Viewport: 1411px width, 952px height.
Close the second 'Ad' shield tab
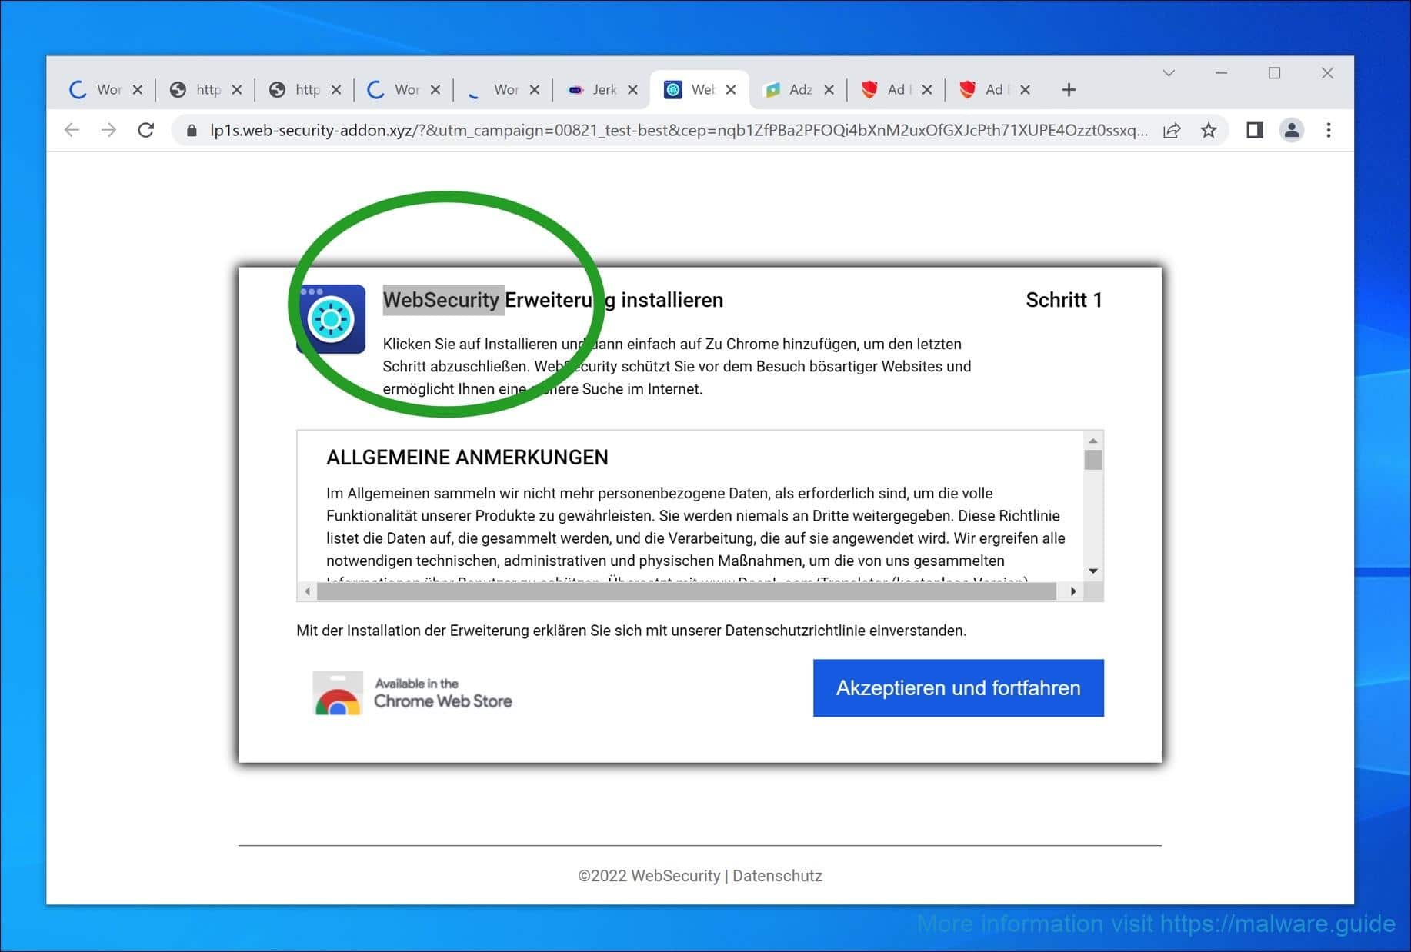[x=1025, y=90]
